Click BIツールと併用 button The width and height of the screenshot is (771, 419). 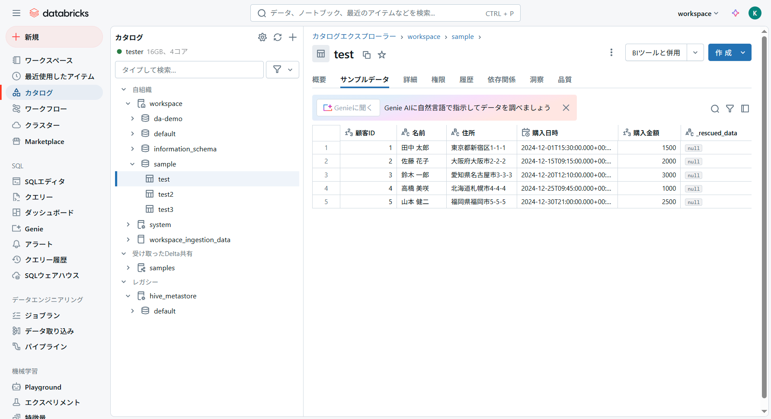click(656, 52)
